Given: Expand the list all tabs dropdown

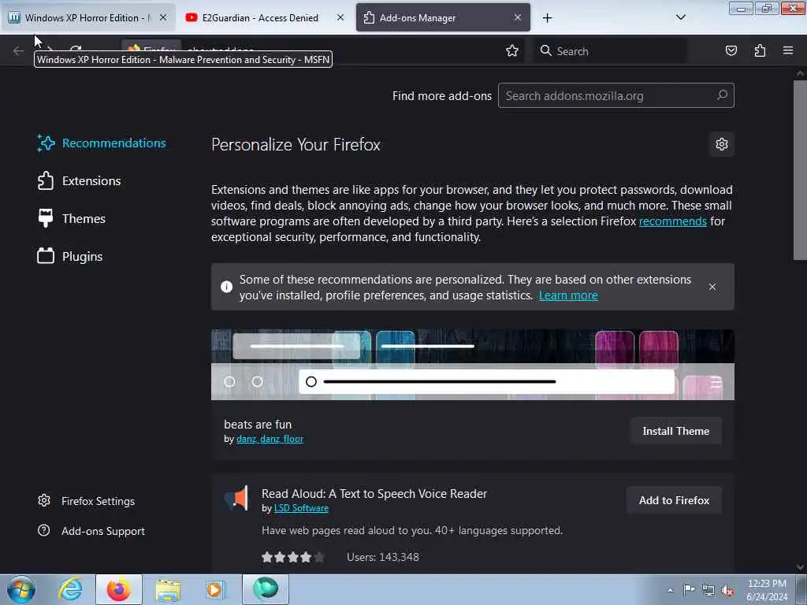Looking at the screenshot, I should point(680,17).
